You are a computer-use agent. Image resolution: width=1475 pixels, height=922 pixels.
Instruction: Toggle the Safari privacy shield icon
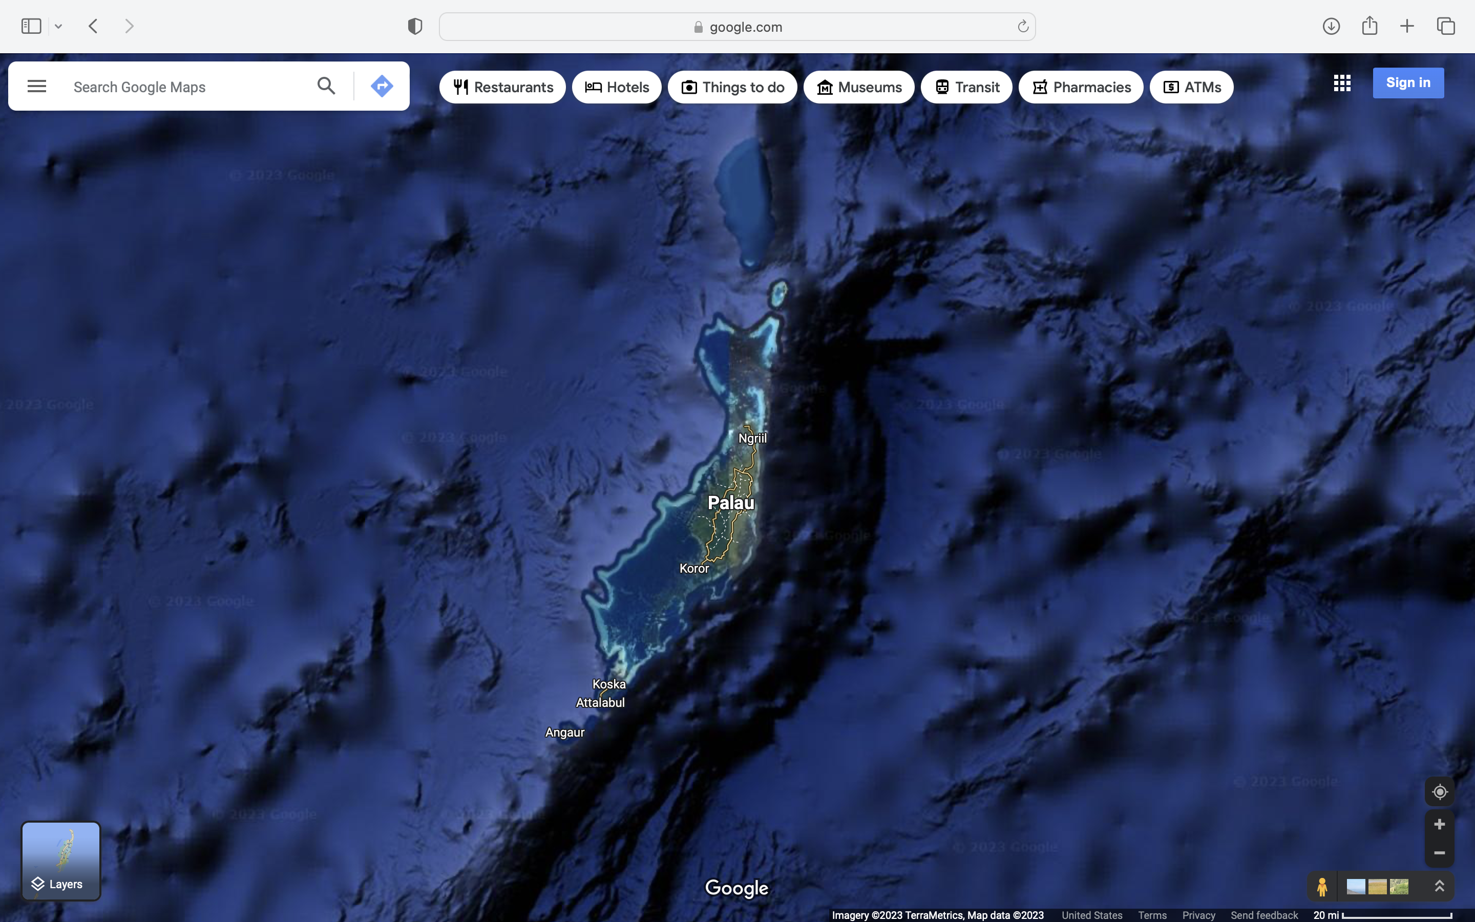click(x=415, y=26)
